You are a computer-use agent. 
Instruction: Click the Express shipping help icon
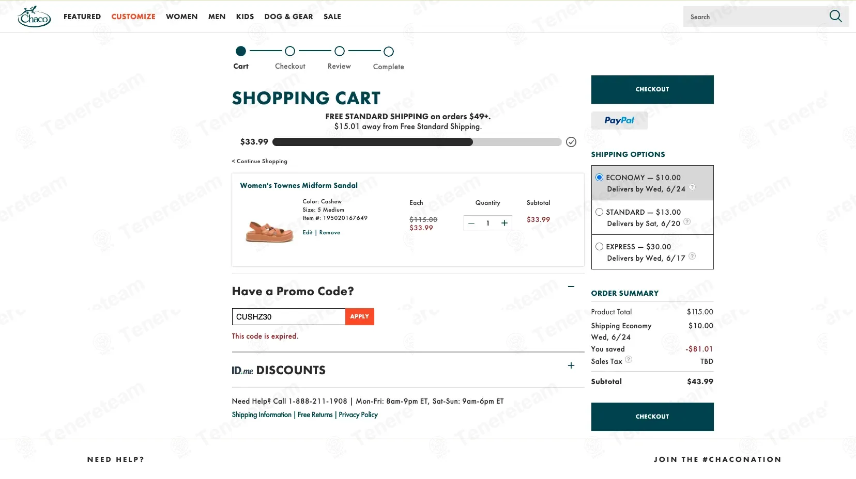click(x=692, y=257)
